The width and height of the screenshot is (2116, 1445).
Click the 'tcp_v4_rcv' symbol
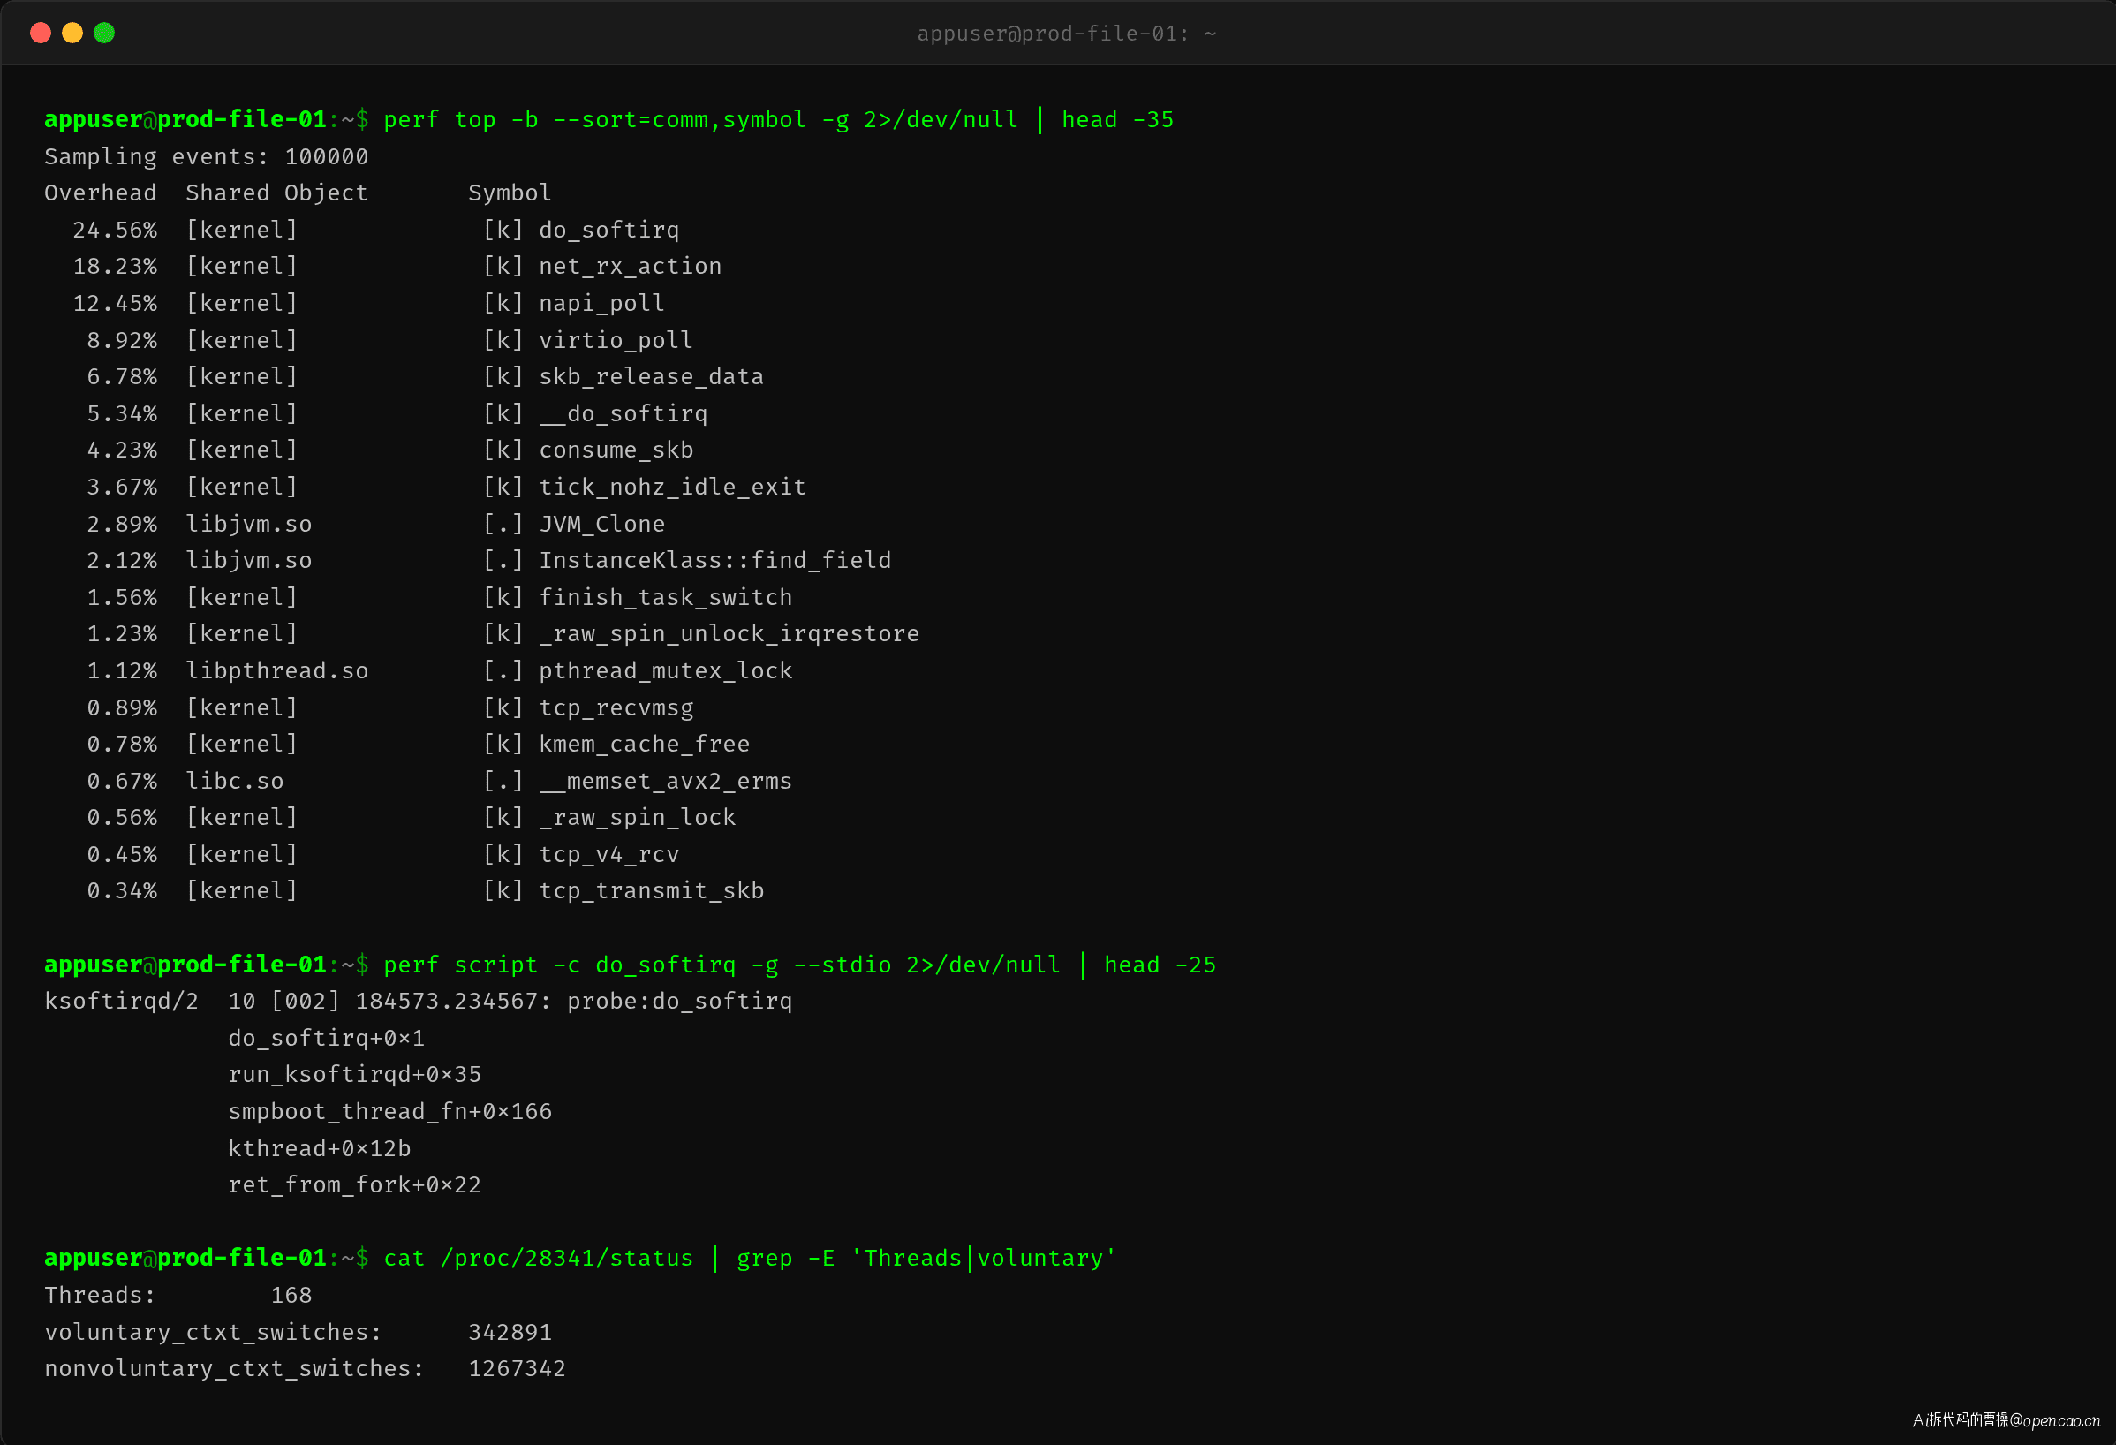coord(609,854)
